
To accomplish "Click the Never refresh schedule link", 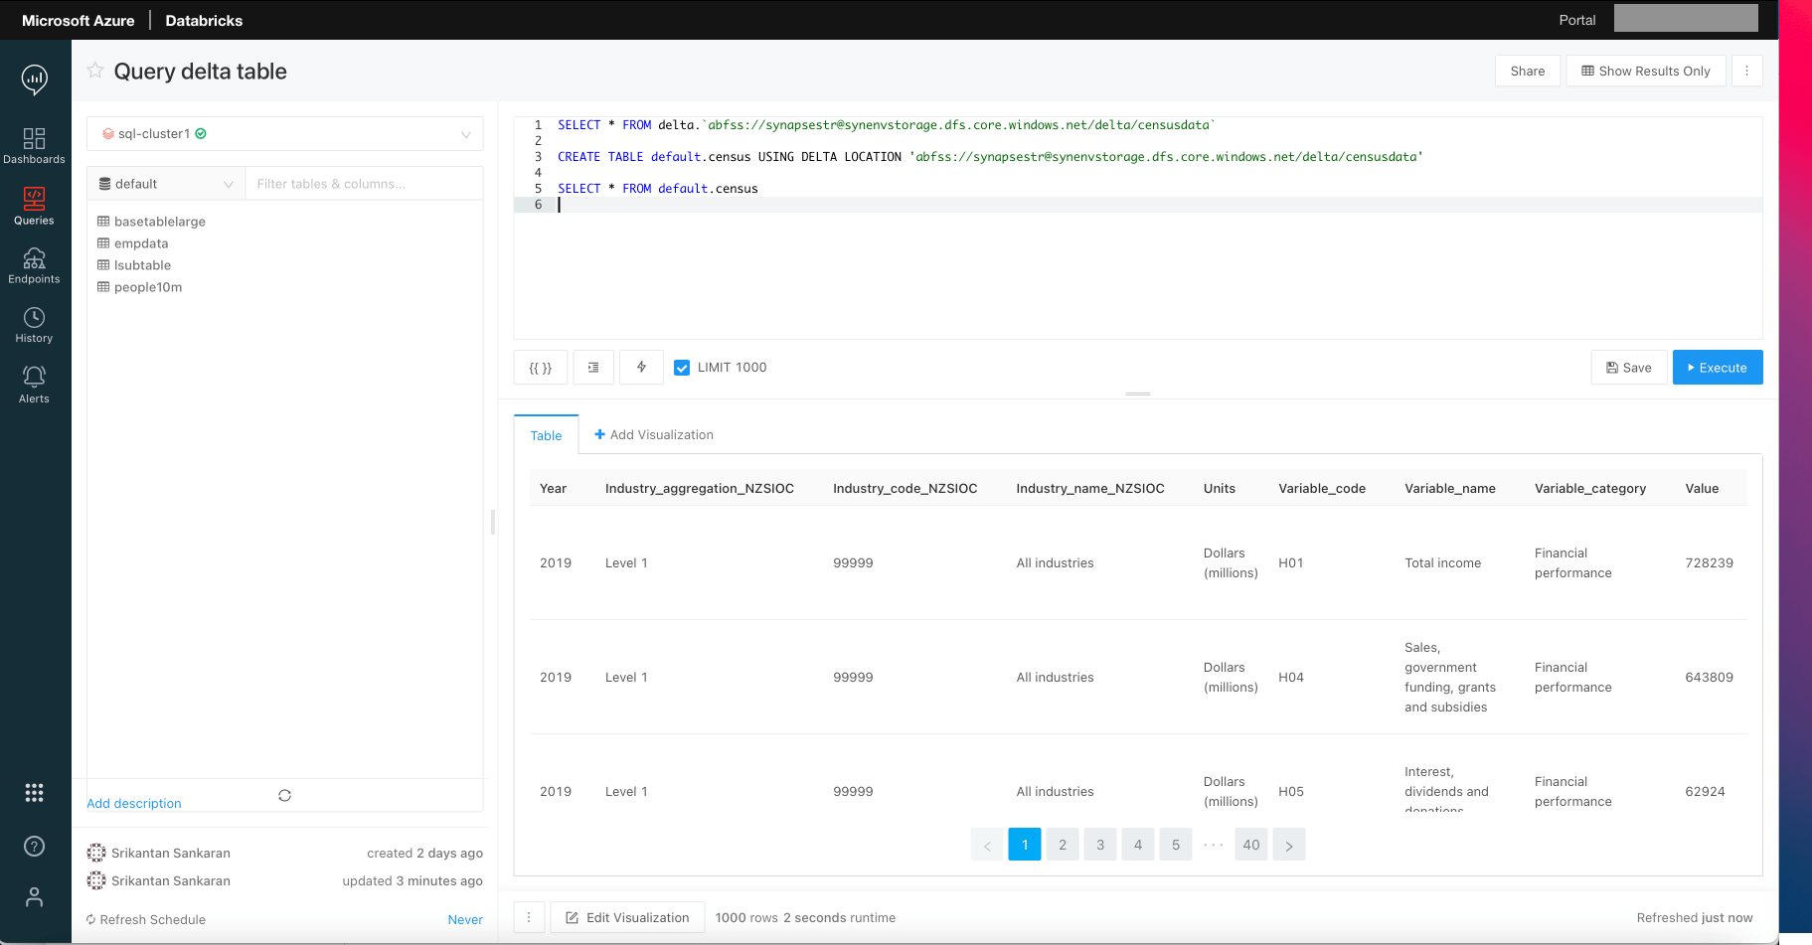I will 465,919.
